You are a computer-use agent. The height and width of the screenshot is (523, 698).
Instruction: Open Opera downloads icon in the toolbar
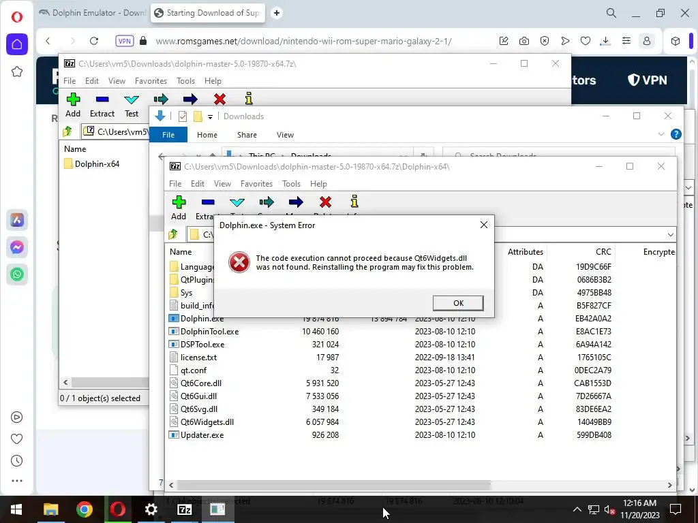point(605,41)
